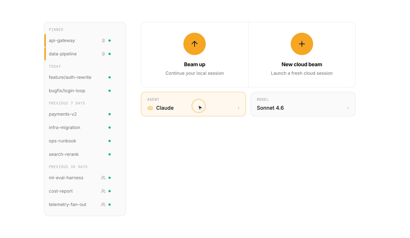Click the shared users icon on cost-report

pos(103,191)
